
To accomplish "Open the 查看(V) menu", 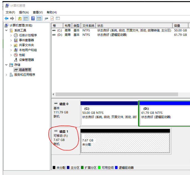I will tap(38, 12).
